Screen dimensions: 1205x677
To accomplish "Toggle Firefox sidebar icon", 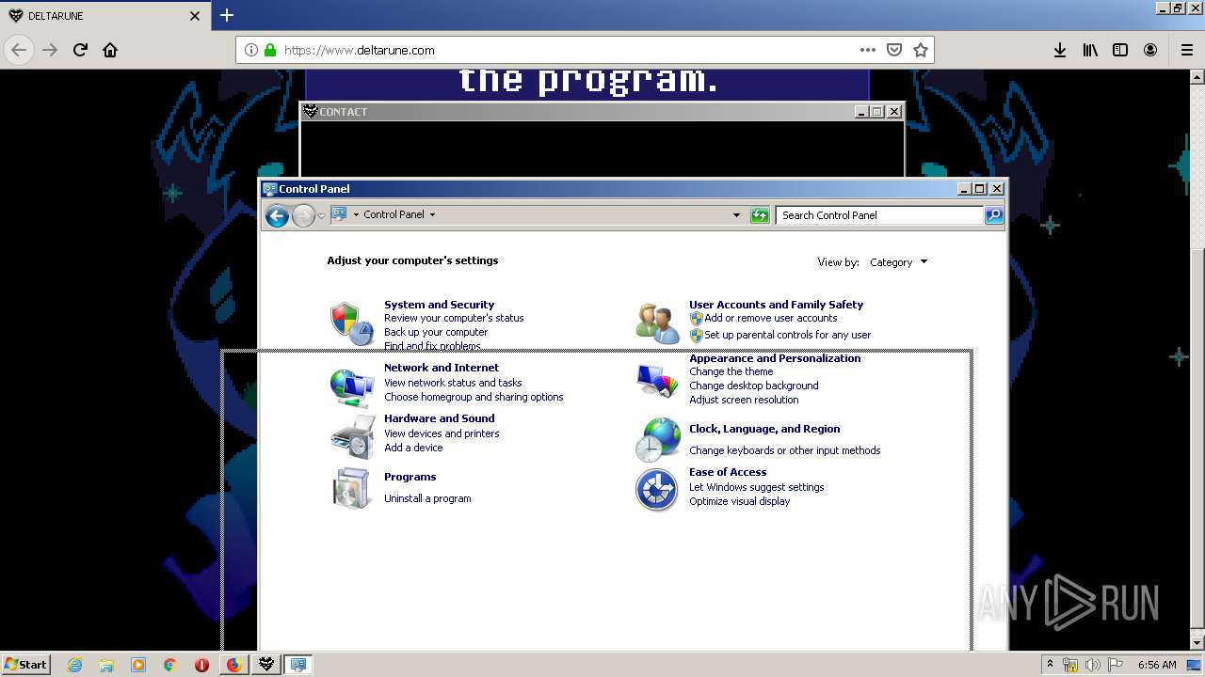I will coord(1120,50).
